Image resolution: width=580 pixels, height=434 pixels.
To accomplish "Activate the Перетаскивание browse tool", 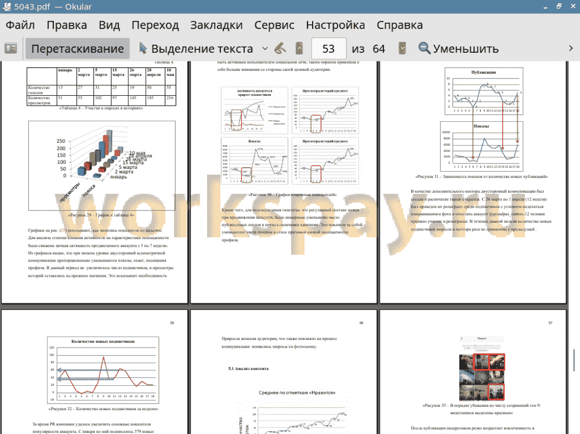I will coord(77,49).
